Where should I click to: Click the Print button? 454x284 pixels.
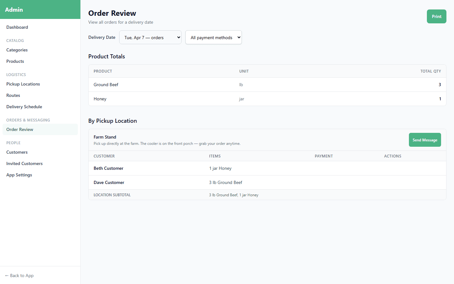tap(436, 16)
